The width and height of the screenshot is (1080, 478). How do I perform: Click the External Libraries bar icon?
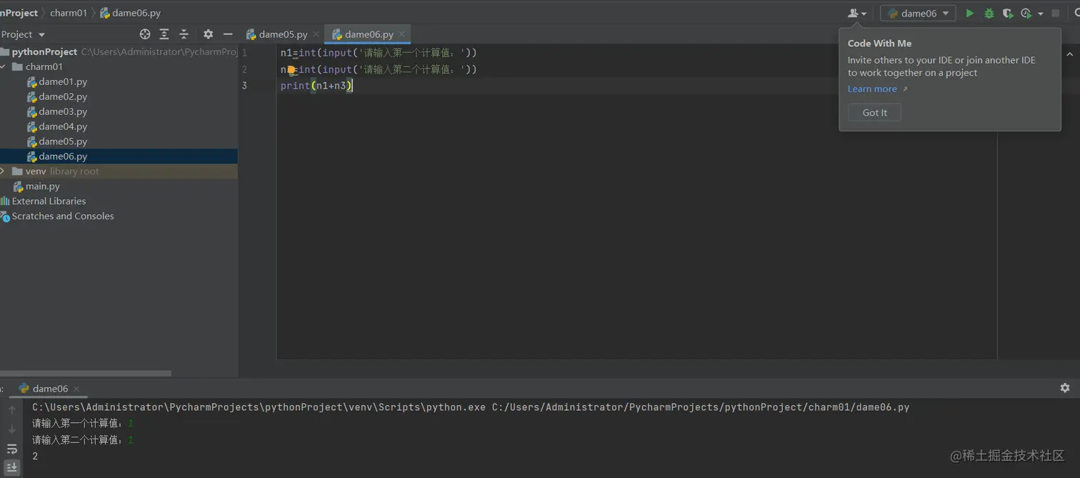(x=5, y=201)
